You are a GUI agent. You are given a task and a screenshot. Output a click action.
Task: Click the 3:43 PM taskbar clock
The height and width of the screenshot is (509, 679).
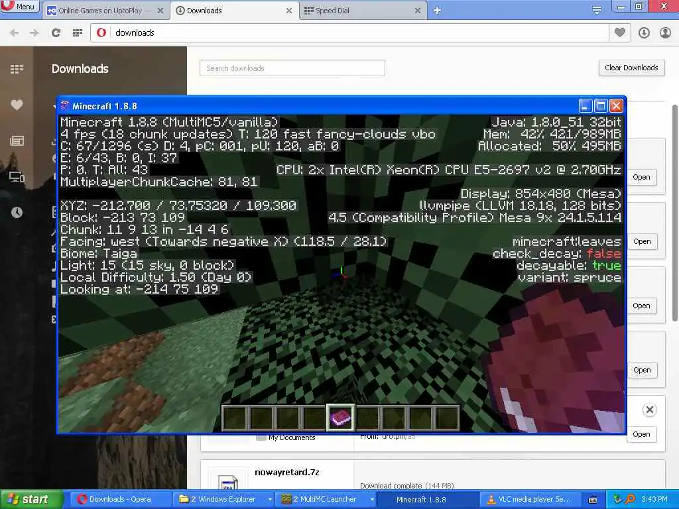coord(654,500)
